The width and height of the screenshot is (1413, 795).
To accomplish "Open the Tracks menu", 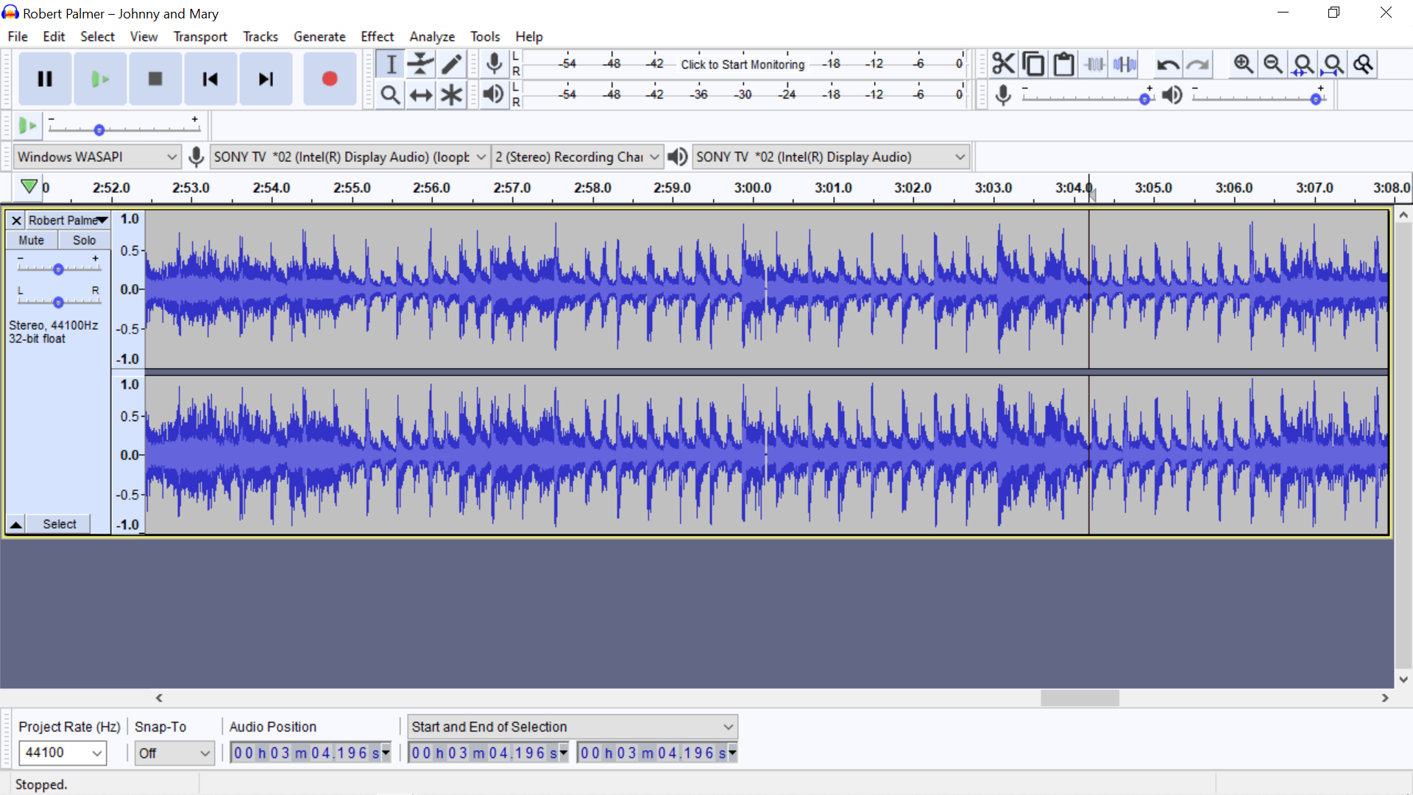I will 261,37.
